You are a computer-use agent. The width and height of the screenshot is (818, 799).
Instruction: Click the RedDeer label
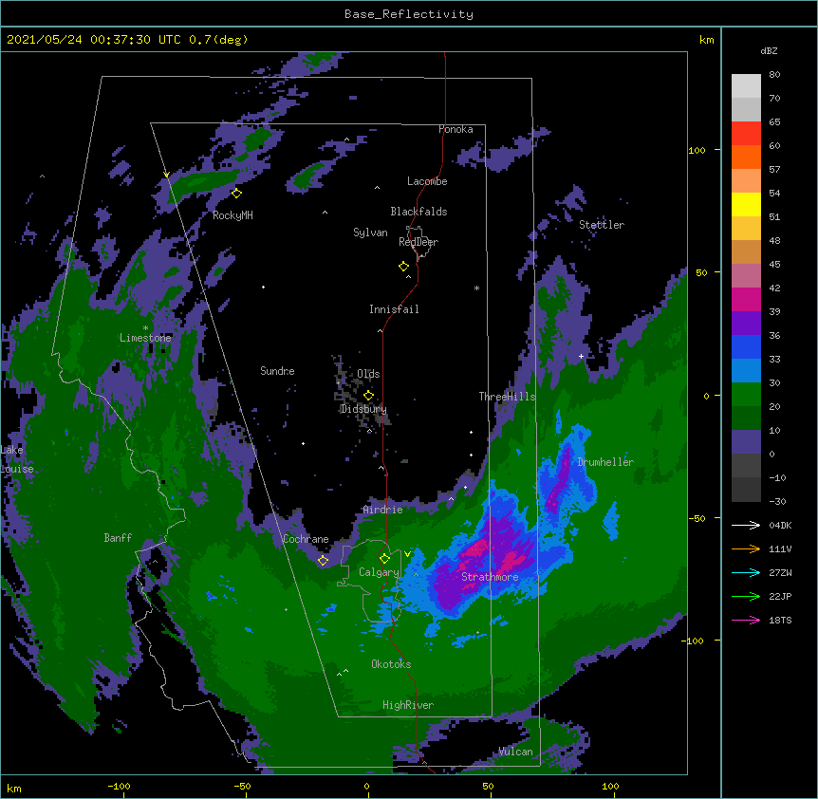pos(418,242)
